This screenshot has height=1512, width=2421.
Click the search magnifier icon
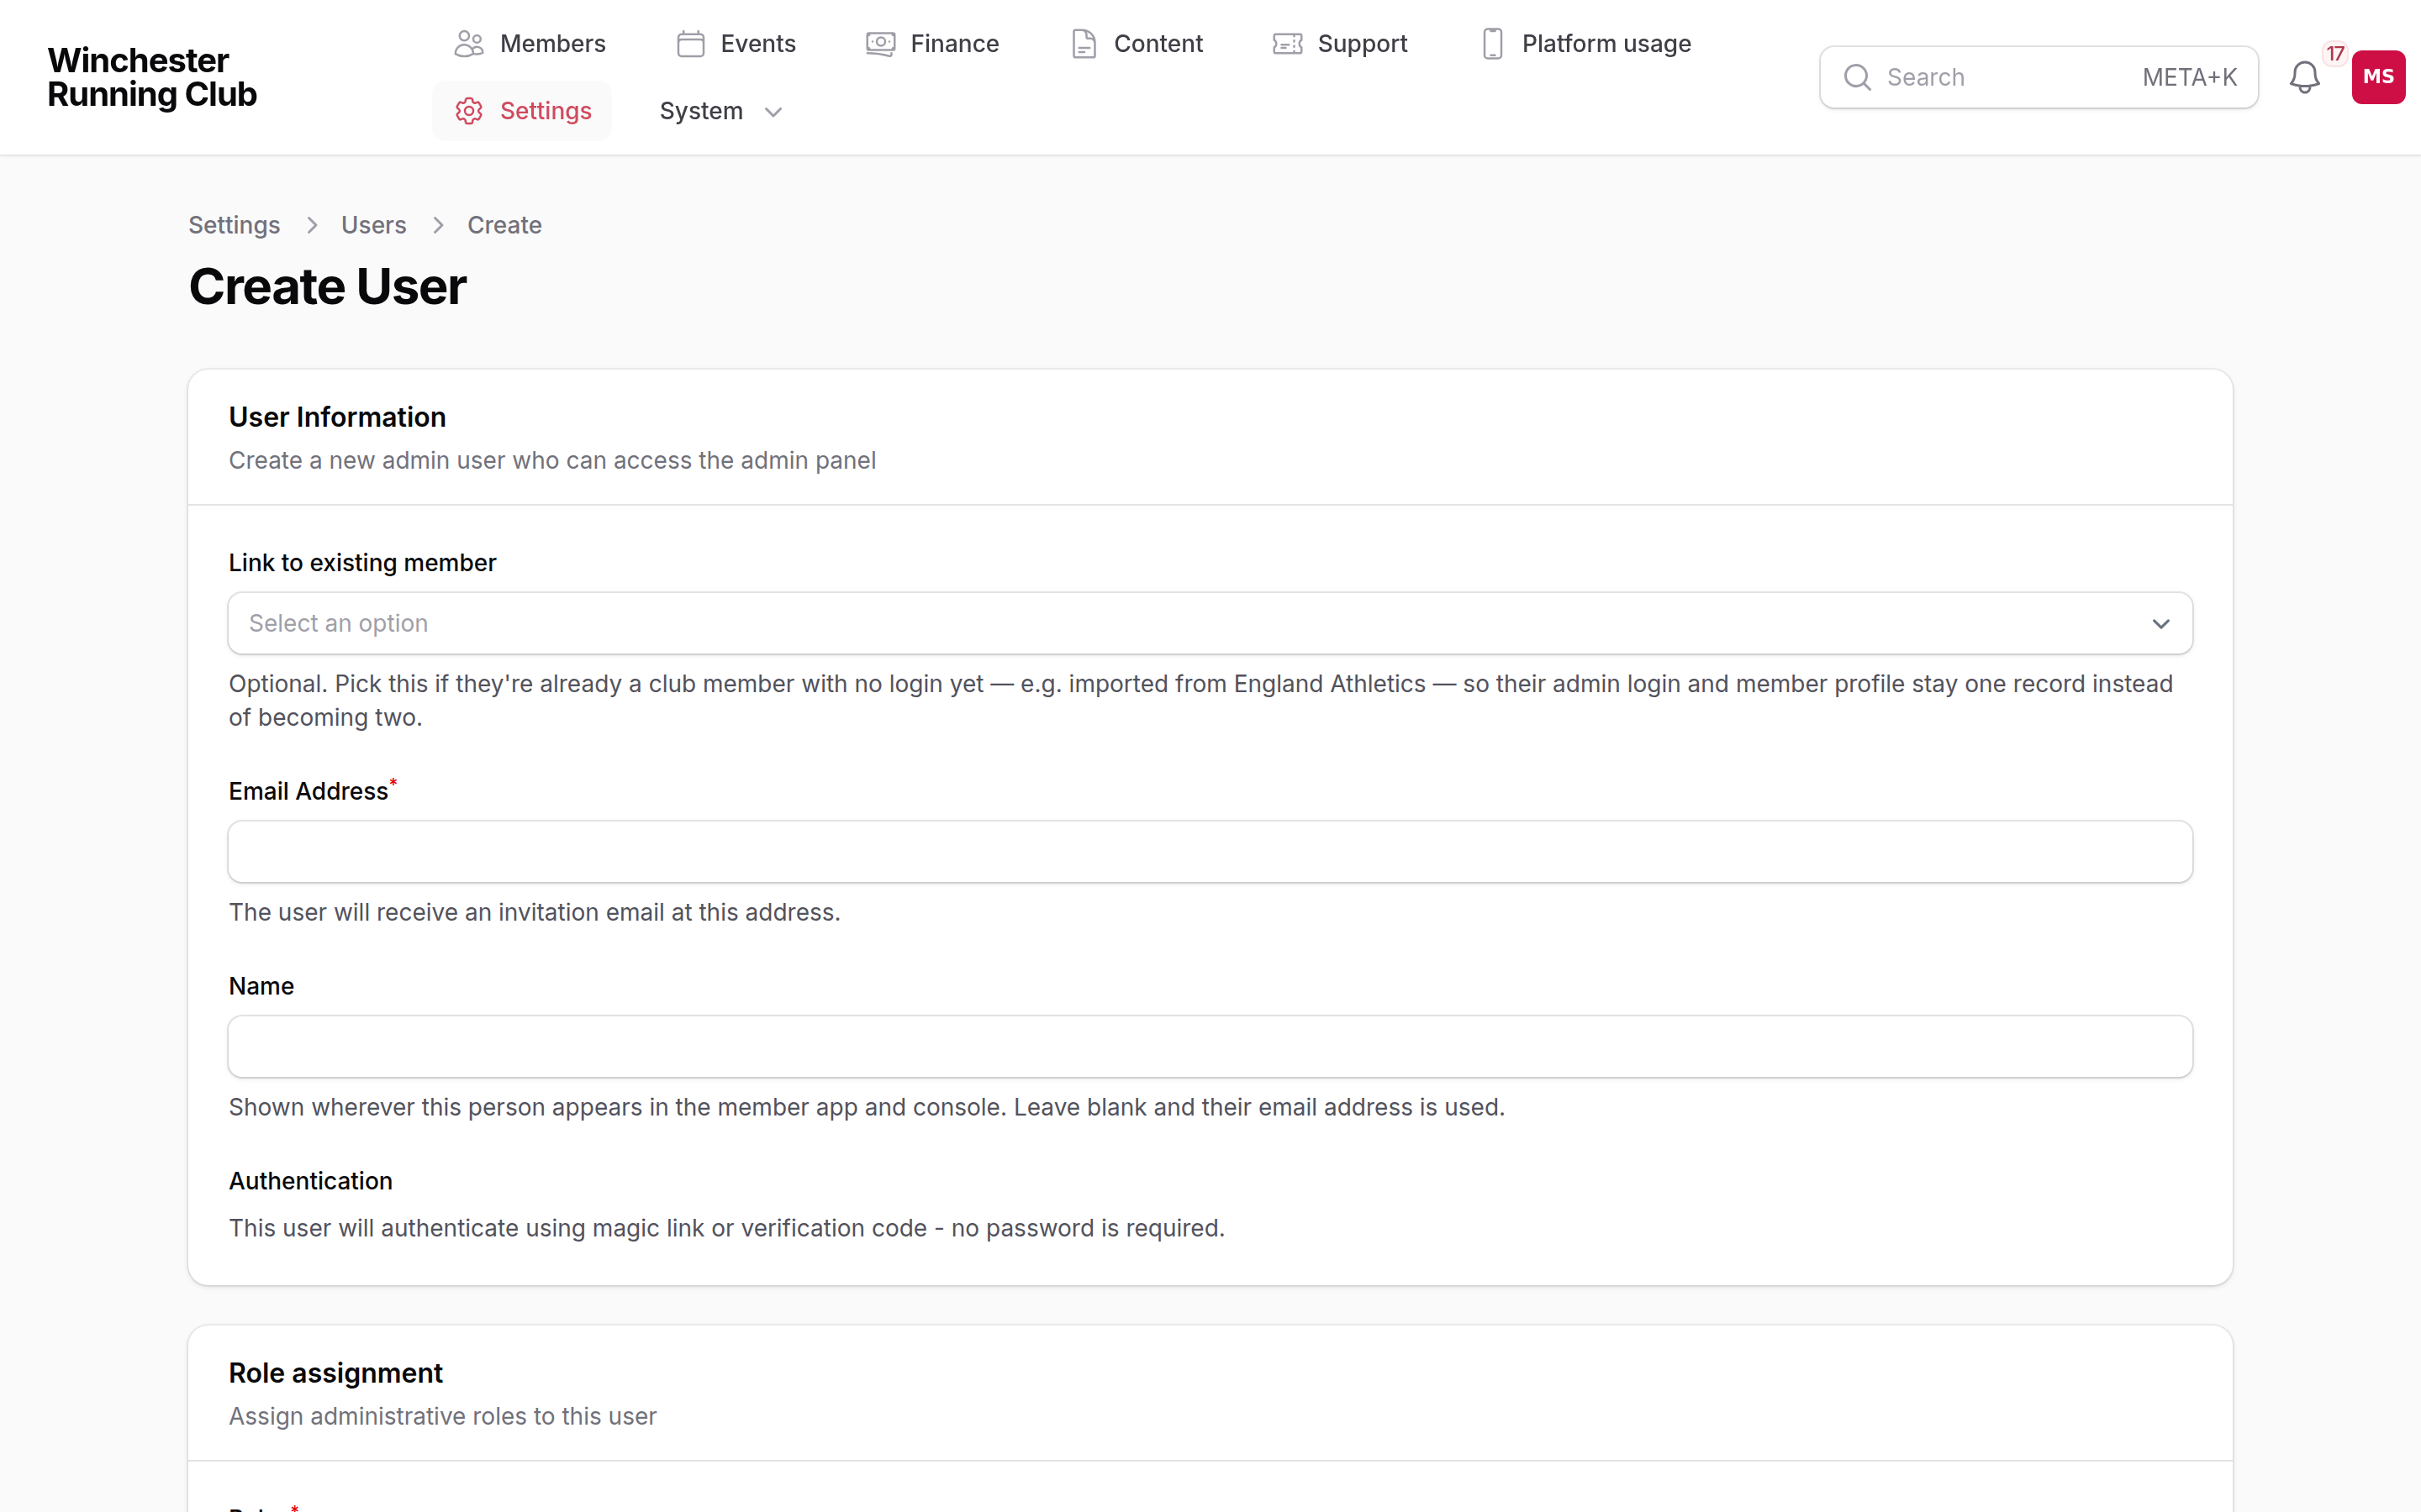(x=1857, y=77)
